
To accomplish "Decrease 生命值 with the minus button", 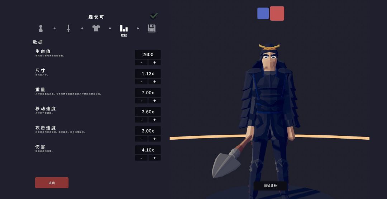I will coord(141,63).
